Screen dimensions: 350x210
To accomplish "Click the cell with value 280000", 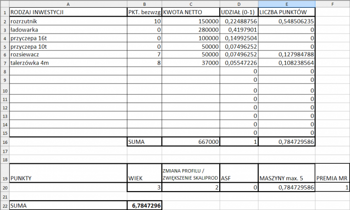I will pos(190,30).
